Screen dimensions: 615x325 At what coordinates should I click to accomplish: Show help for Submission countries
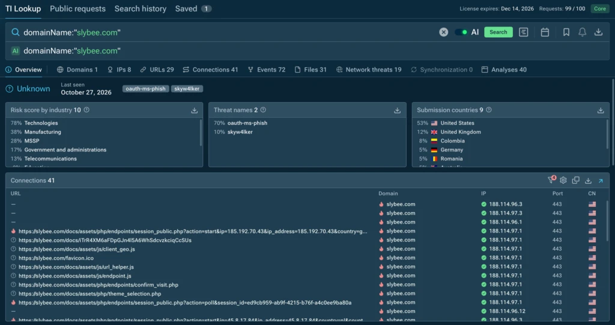pyautogui.click(x=489, y=110)
